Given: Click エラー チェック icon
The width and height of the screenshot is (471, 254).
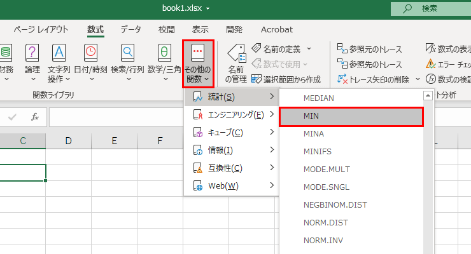Looking at the screenshot, I should 430,63.
